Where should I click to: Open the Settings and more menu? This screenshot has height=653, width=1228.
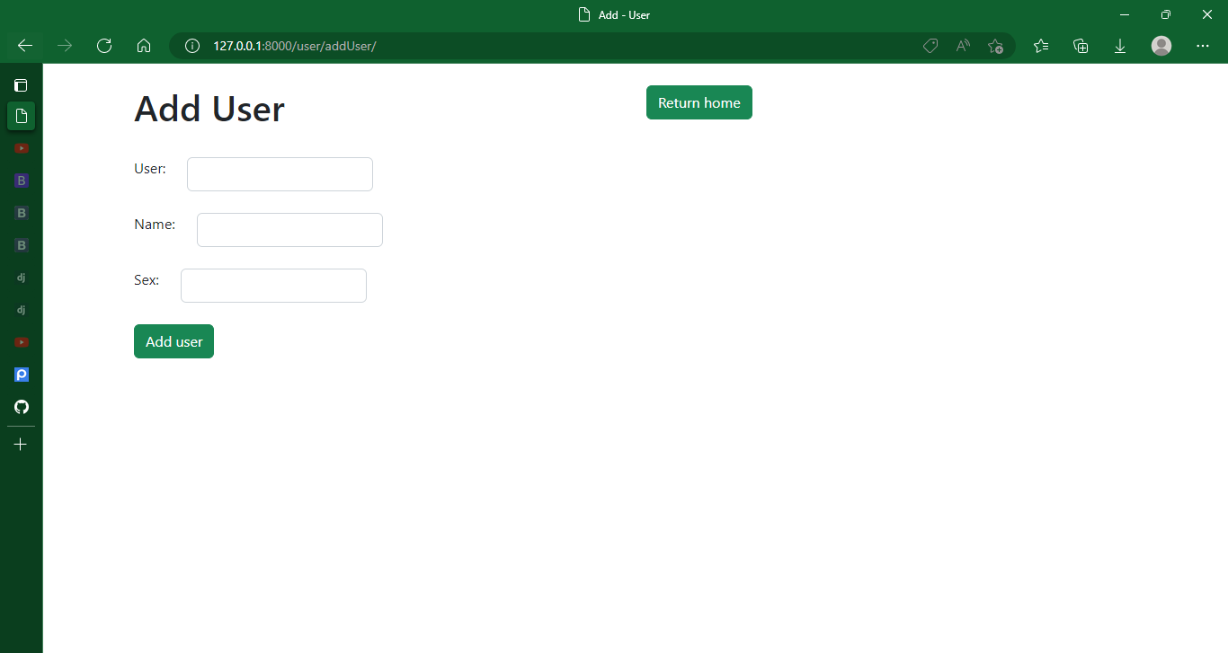pos(1203,46)
